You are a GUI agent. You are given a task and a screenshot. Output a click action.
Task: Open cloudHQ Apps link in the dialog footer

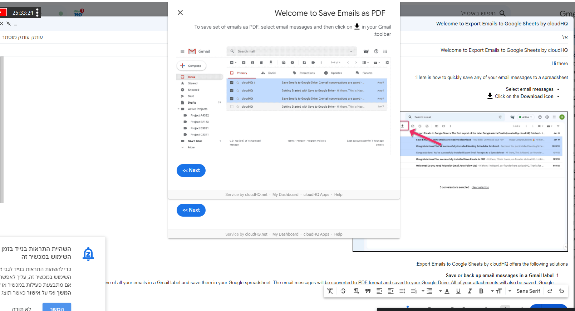(316, 194)
